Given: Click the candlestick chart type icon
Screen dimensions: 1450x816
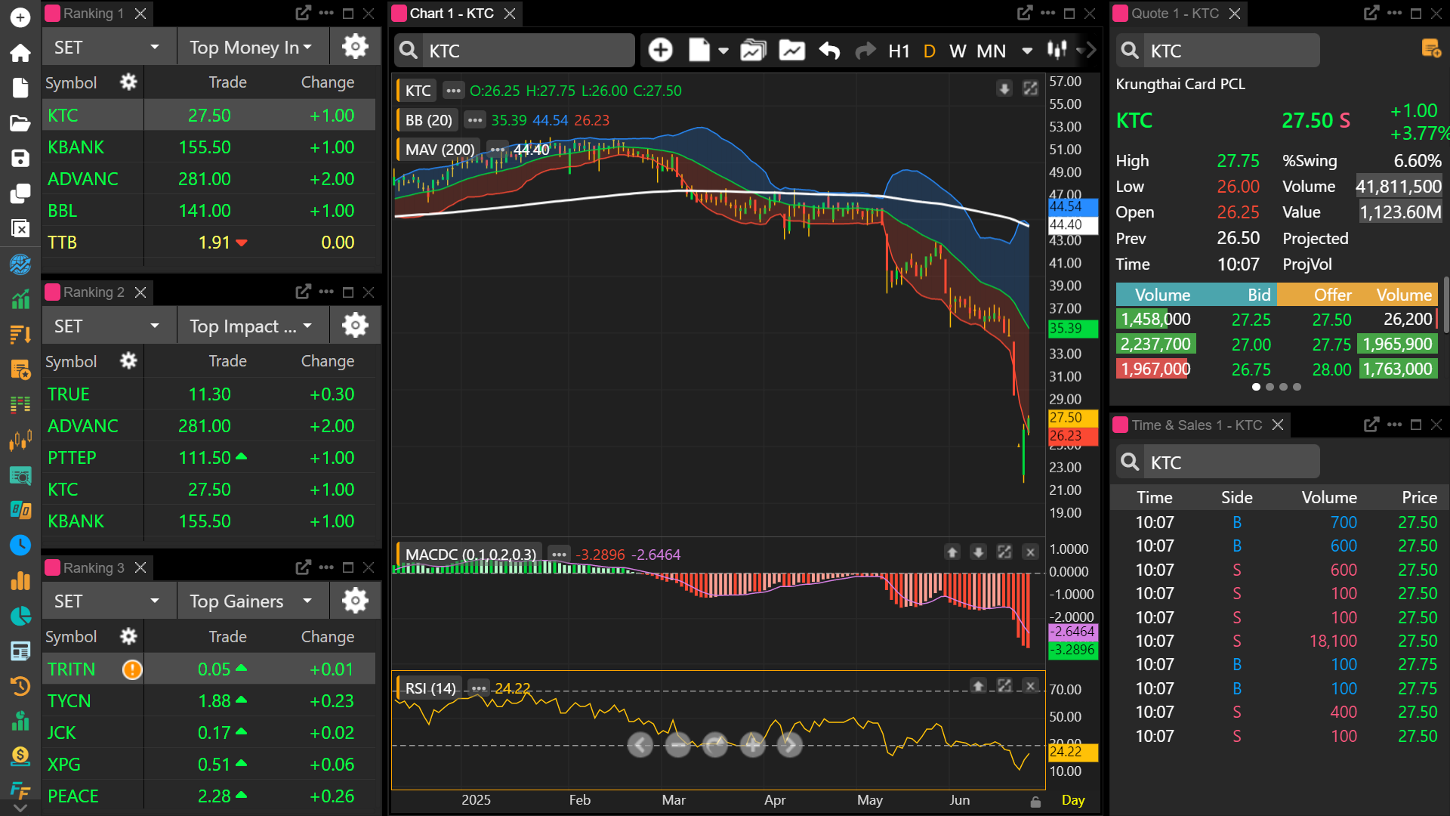Looking at the screenshot, I should 1057,50.
